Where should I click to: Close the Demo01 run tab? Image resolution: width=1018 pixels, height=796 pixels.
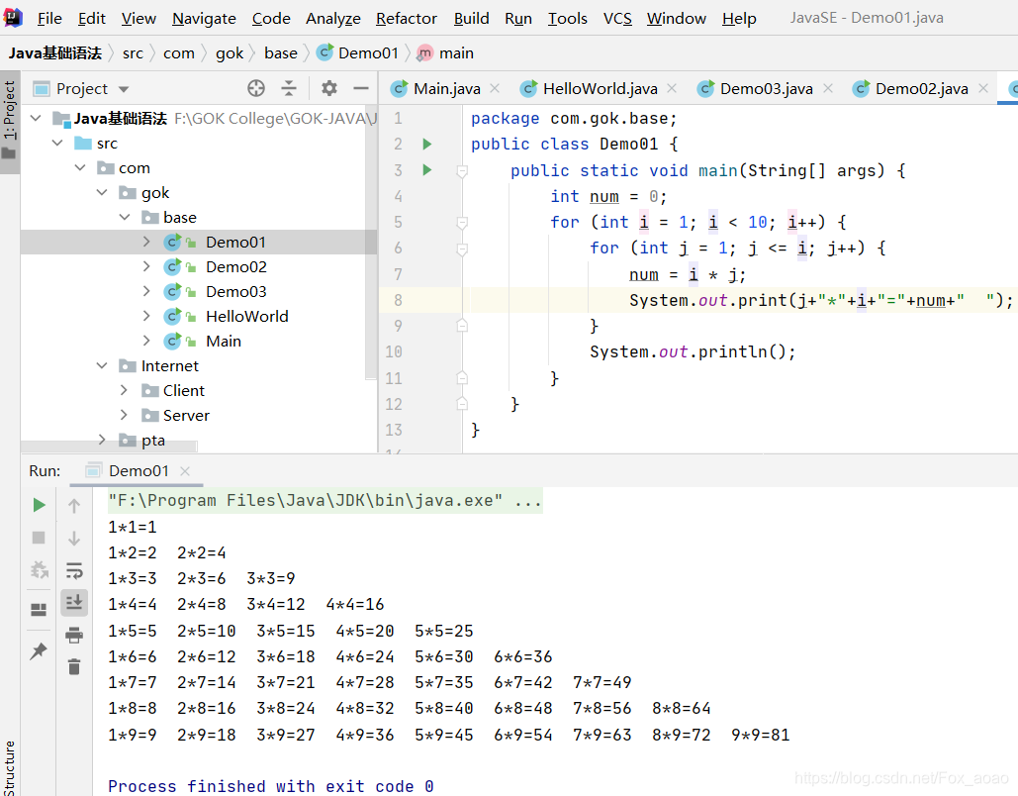coord(185,471)
